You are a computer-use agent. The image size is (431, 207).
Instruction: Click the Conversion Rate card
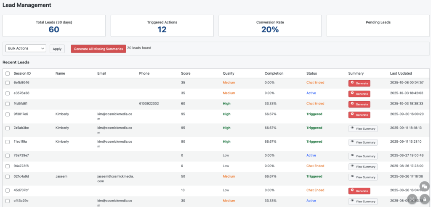pyautogui.click(x=270, y=26)
